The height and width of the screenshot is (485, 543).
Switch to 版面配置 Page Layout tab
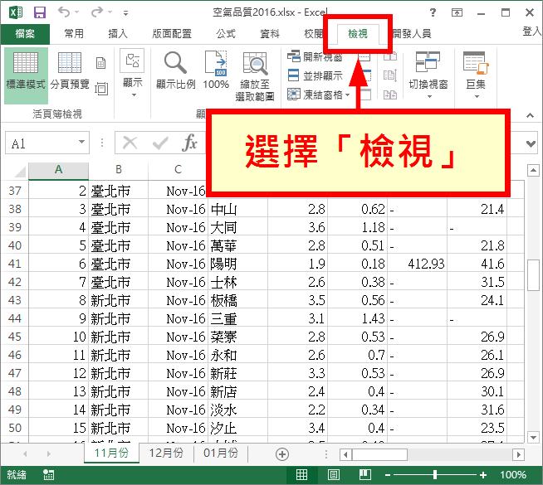[172, 33]
